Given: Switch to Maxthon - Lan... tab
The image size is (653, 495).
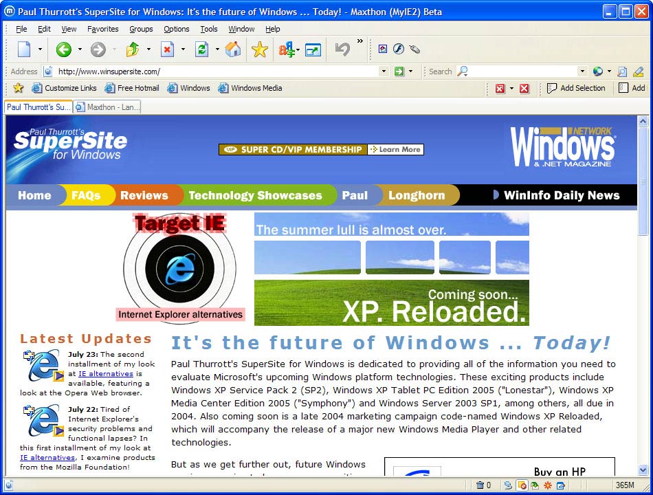Looking at the screenshot, I should click(107, 107).
